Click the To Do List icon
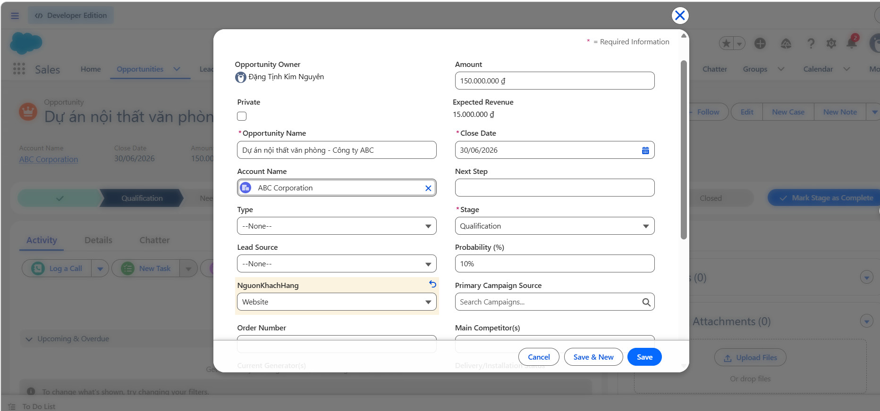 coord(12,407)
